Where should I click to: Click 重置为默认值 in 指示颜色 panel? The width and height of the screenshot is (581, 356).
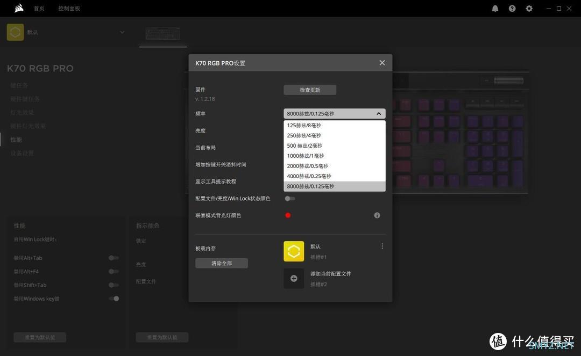[162, 337]
